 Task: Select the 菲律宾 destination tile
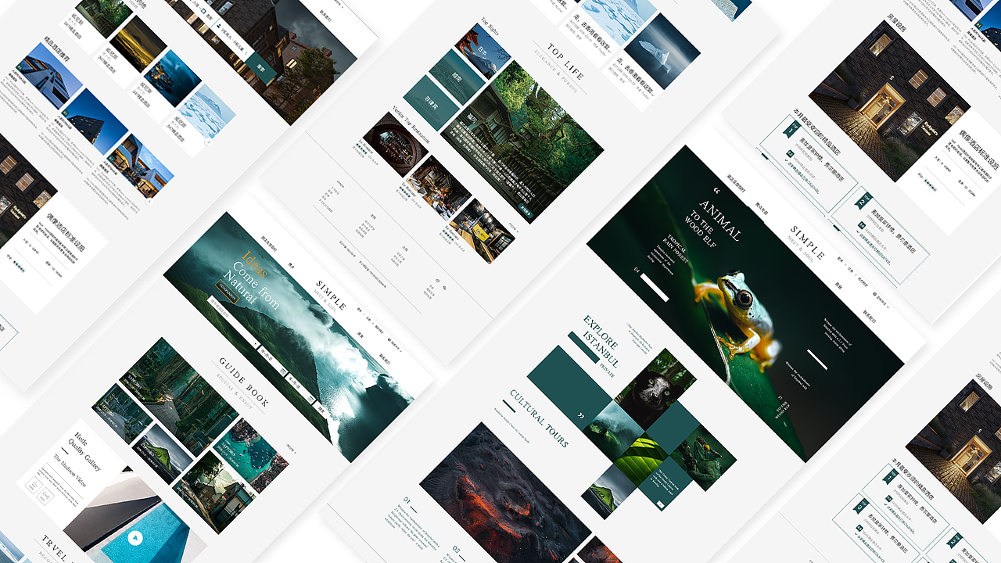431,102
